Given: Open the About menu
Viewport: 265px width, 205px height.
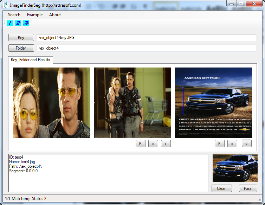Looking at the screenshot, I should click(x=55, y=15).
